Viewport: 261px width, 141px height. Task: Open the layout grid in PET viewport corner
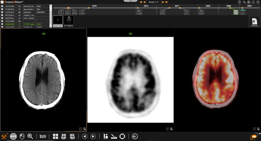(167, 129)
